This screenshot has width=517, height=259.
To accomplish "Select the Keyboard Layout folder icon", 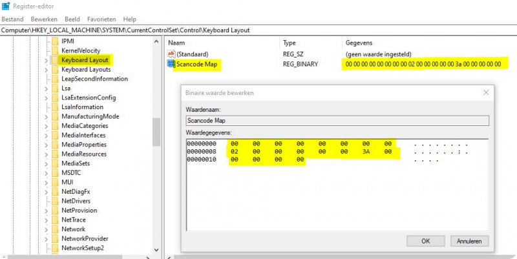I will click(55, 60).
